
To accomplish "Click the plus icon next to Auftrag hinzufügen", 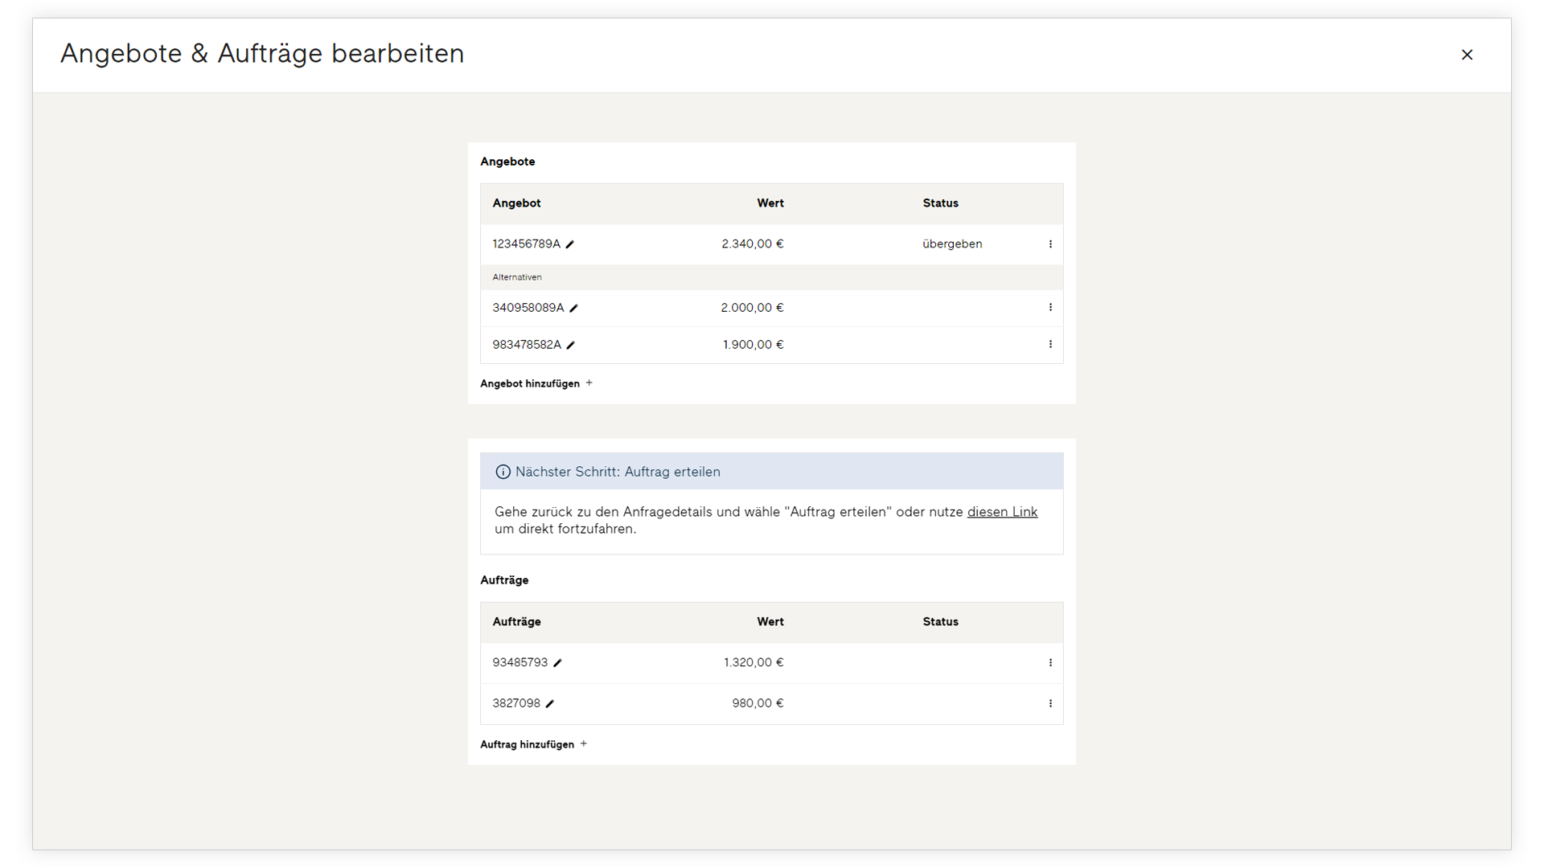I will tap(584, 744).
